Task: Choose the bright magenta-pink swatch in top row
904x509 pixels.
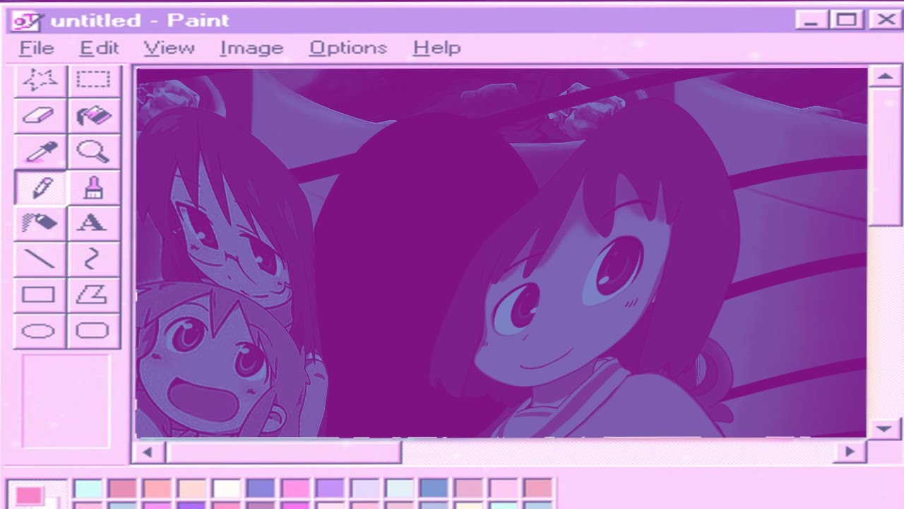Action: coord(295,488)
